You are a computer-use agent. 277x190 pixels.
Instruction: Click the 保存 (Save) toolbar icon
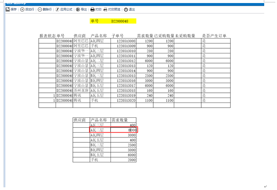tap(11, 9)
